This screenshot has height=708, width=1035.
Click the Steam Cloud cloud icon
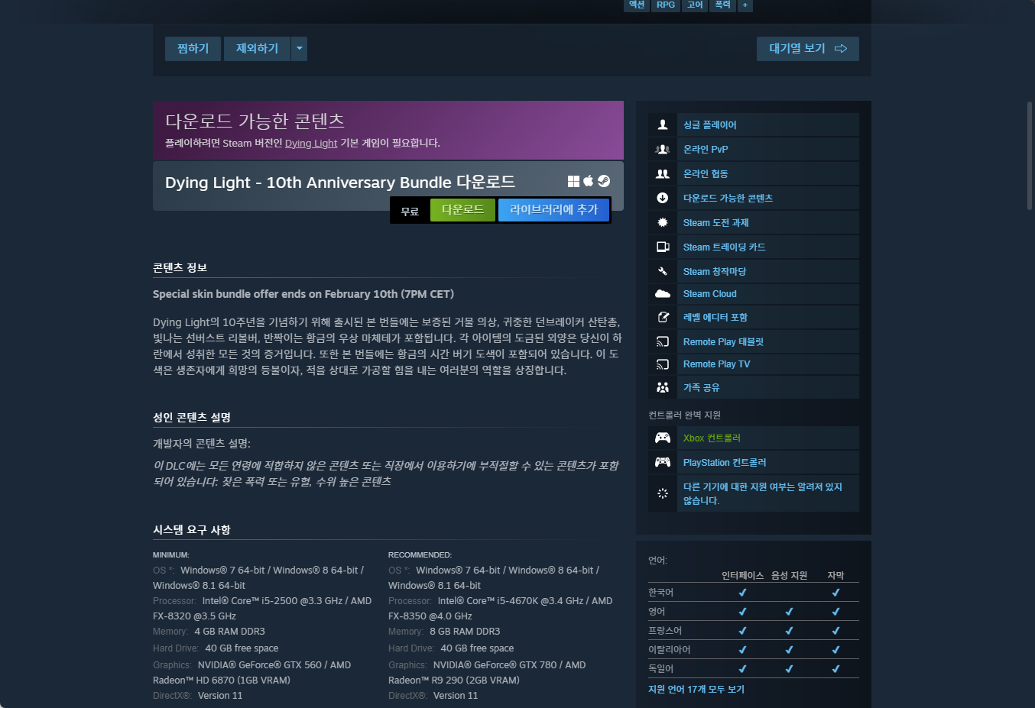[663, 293]
